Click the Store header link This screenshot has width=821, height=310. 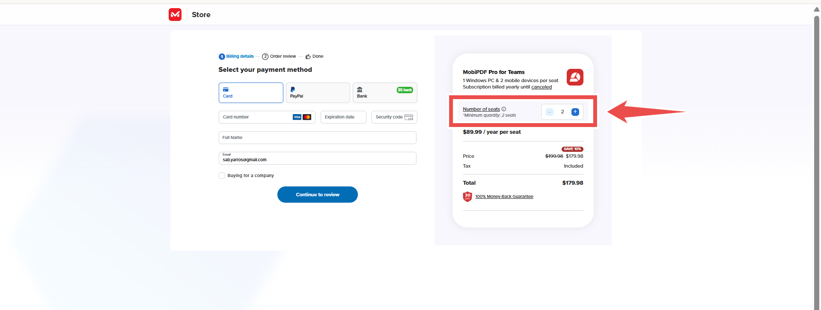coord(201,15)
